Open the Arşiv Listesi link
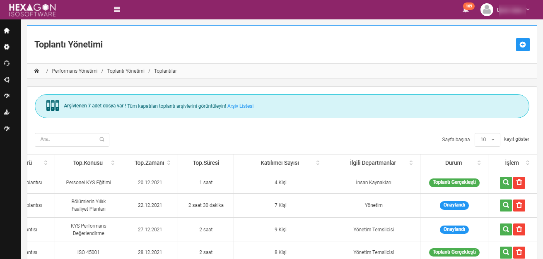Viewport: 543px width, 259px height. click(240, 106)
